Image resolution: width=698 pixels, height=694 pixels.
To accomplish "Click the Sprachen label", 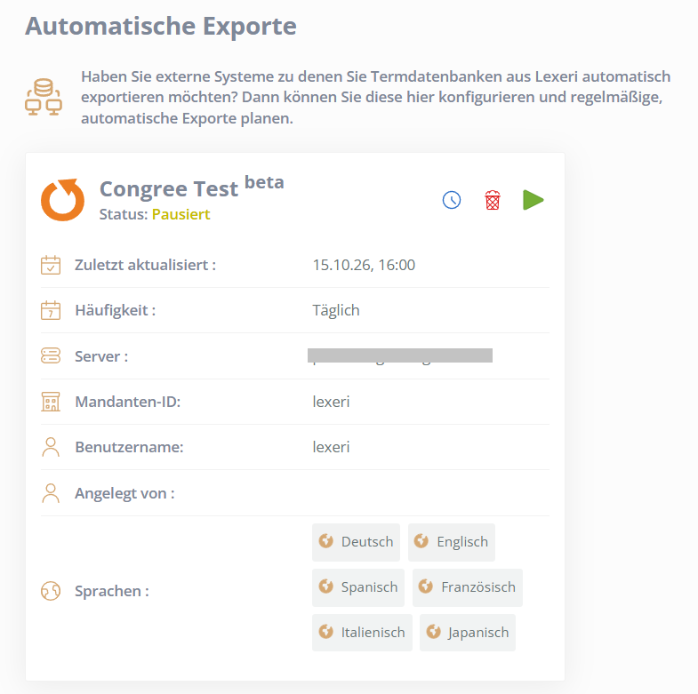I will tap(112, 591).
